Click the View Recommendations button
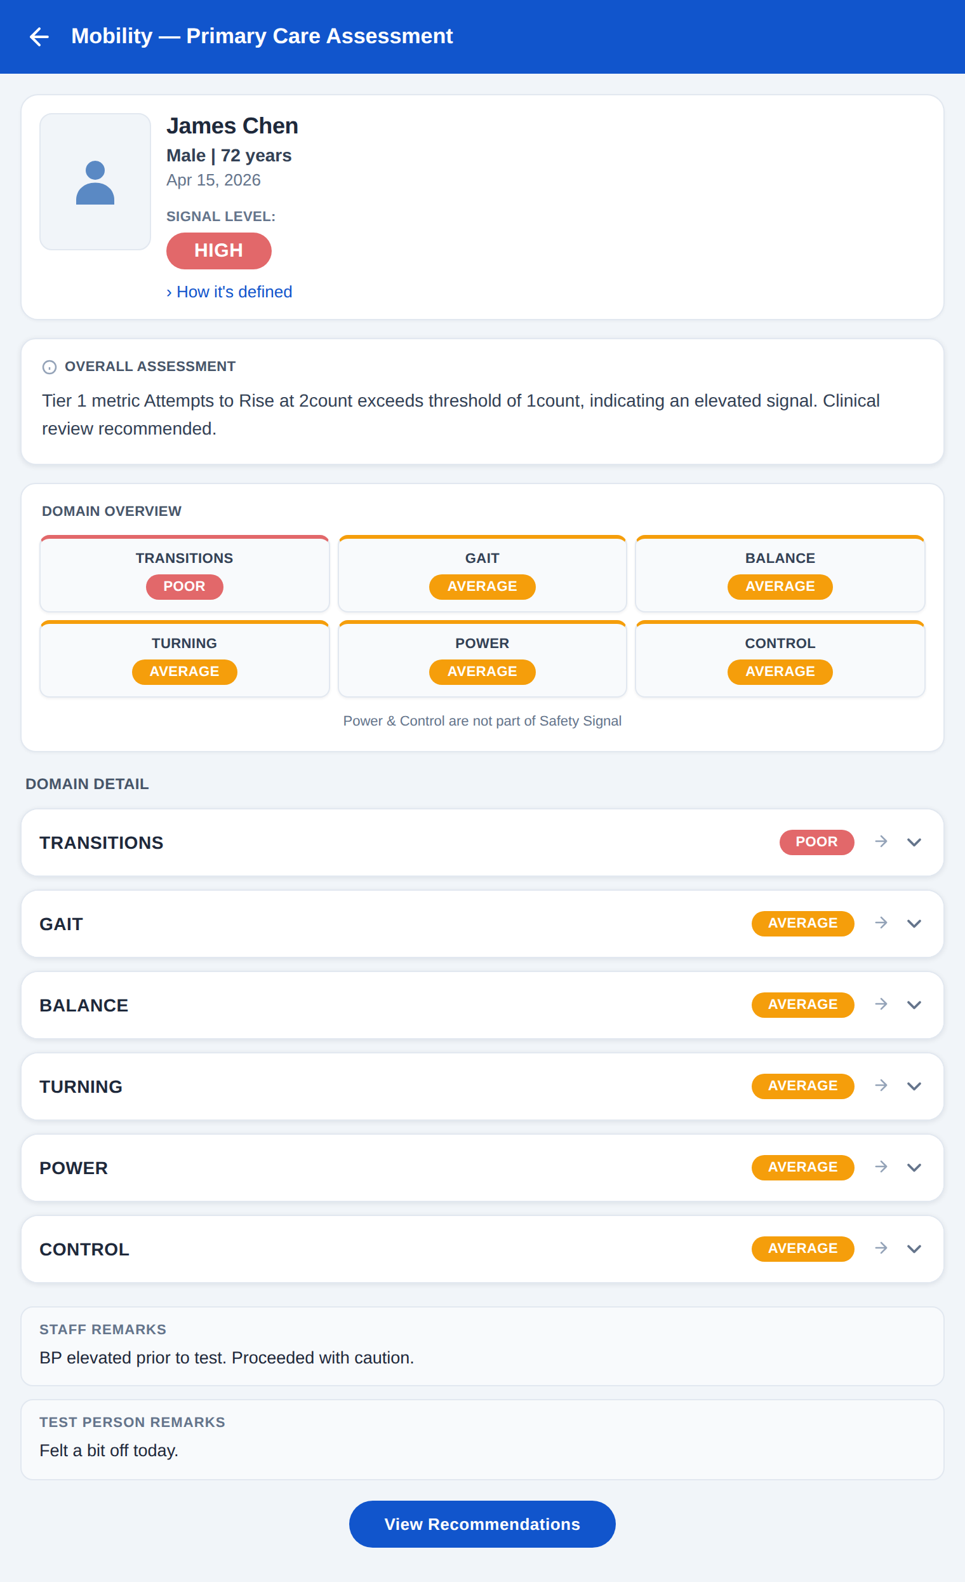The image size is (965, 1582). 482,1524
